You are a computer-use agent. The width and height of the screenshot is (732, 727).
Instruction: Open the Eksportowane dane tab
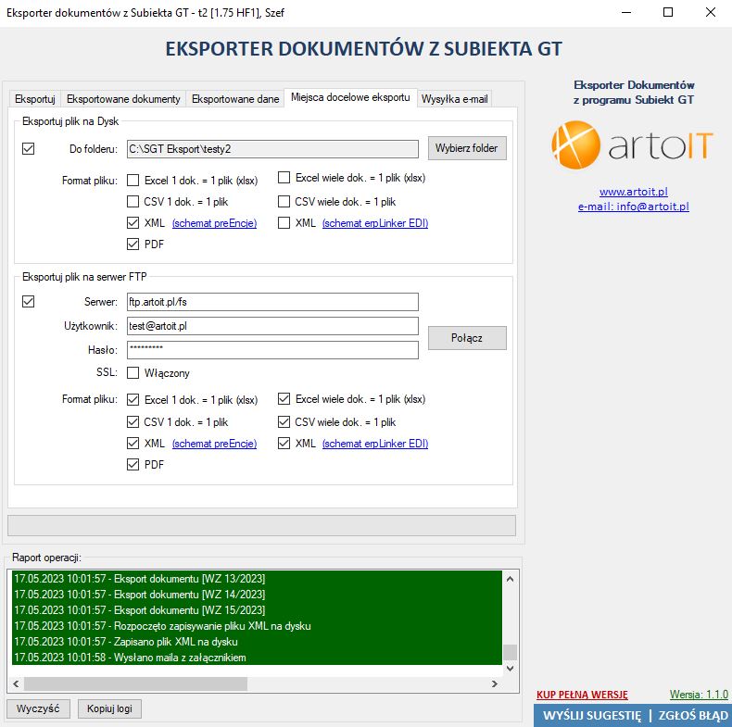[235, 99]
